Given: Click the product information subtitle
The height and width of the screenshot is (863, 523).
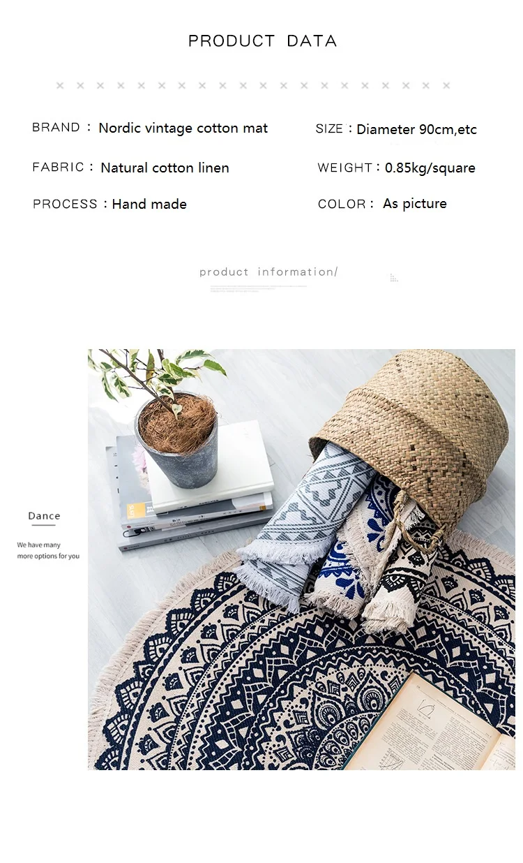Looking at the screenshot, I should (x=268, y=272).
